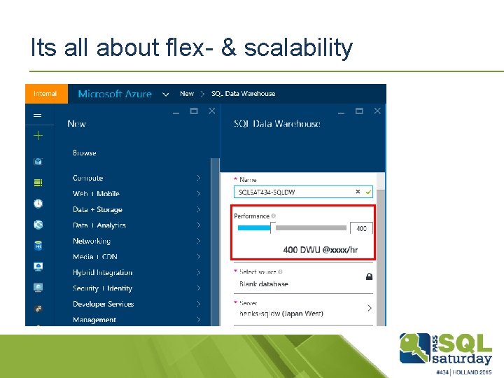The image size is (504, 378).
Task: Click the lock icon beside Blank database
Action: tap(370, 276)
